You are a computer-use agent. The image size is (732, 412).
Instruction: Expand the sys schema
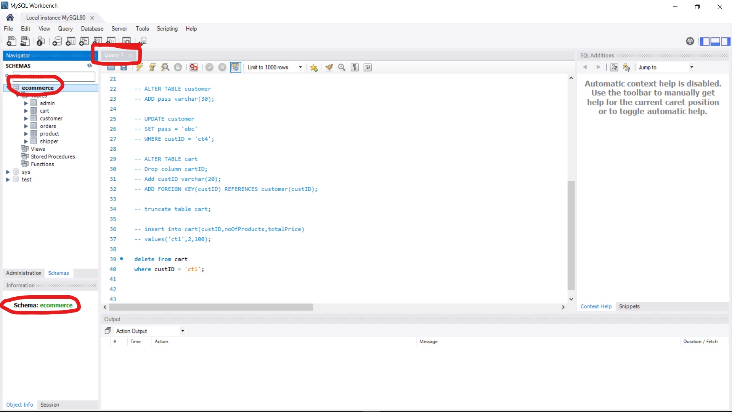(8, 172)
